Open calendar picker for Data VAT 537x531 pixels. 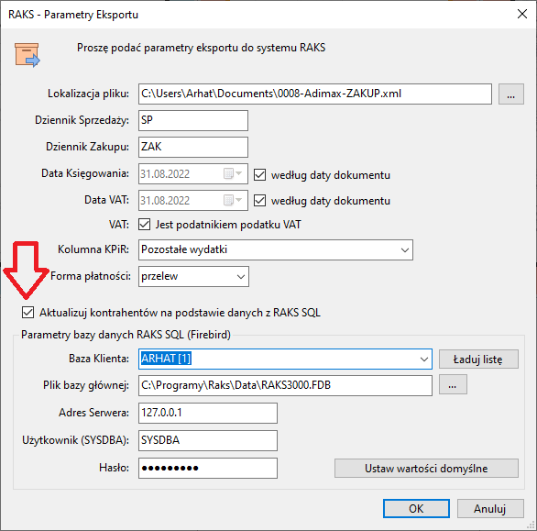[x=233, y=200]
